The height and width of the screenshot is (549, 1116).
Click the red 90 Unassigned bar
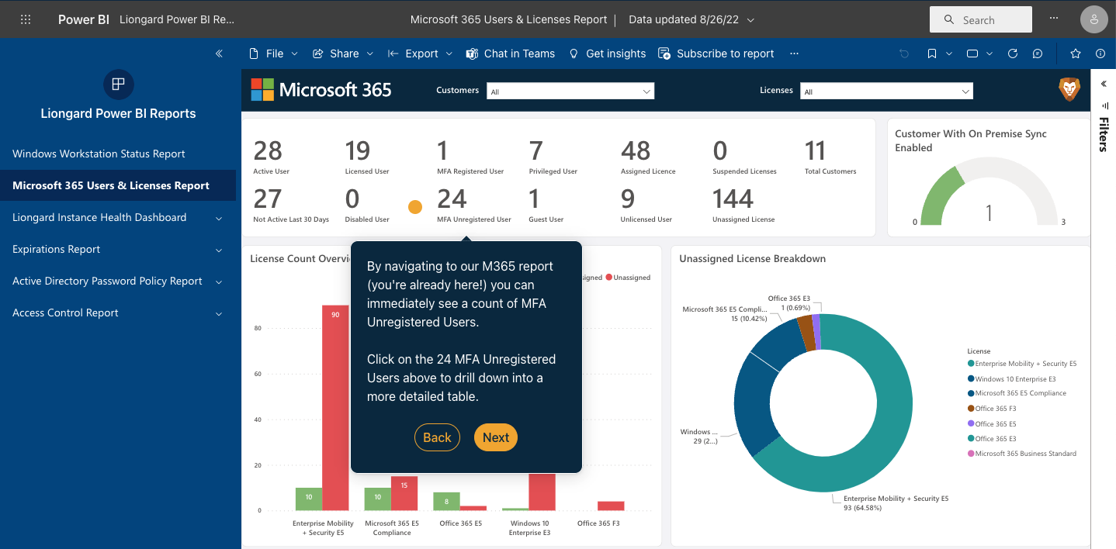(335, 407)
